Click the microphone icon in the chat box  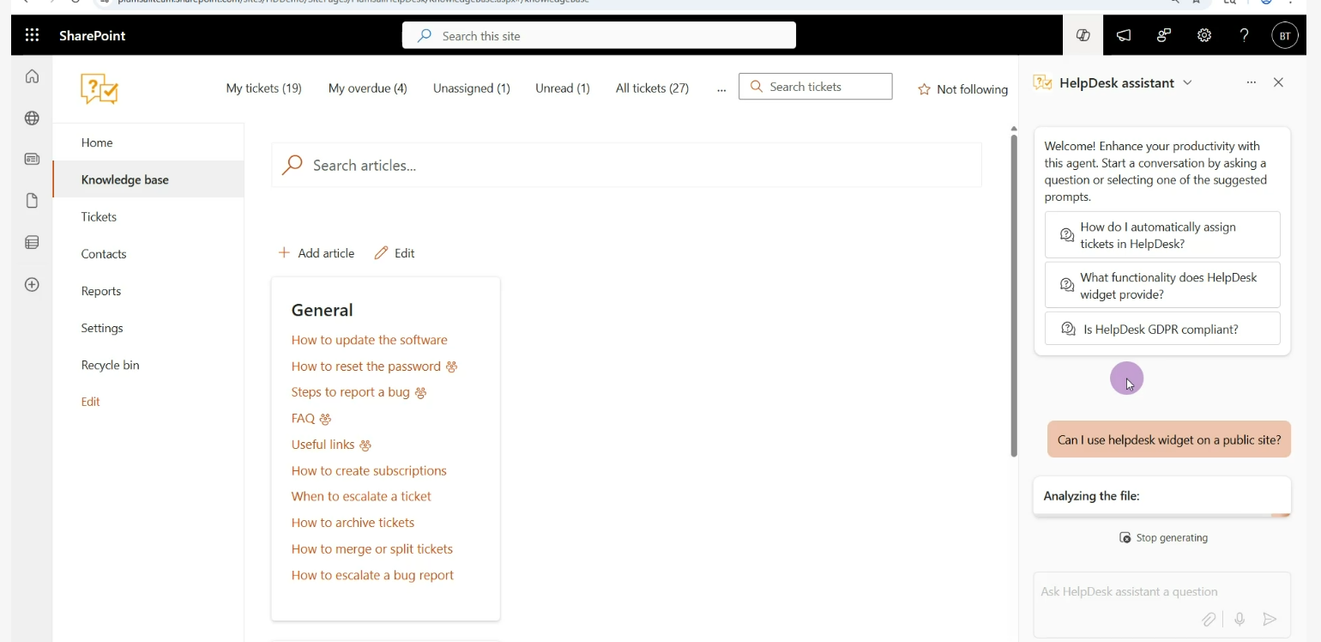(1240, 619)
